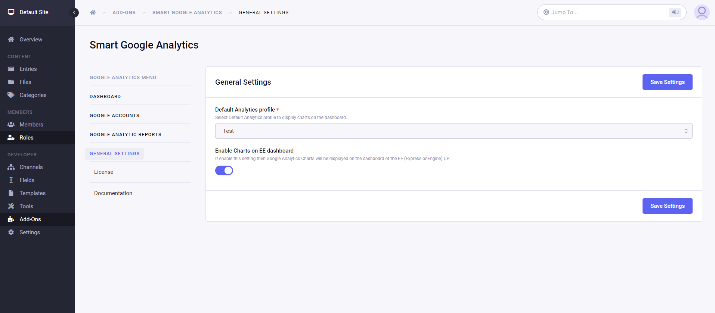Click the Overview home icon in sidebar

[11, 40]
